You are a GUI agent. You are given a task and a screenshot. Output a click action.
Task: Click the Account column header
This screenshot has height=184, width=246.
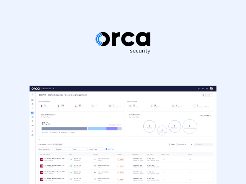tap(96, 154)
